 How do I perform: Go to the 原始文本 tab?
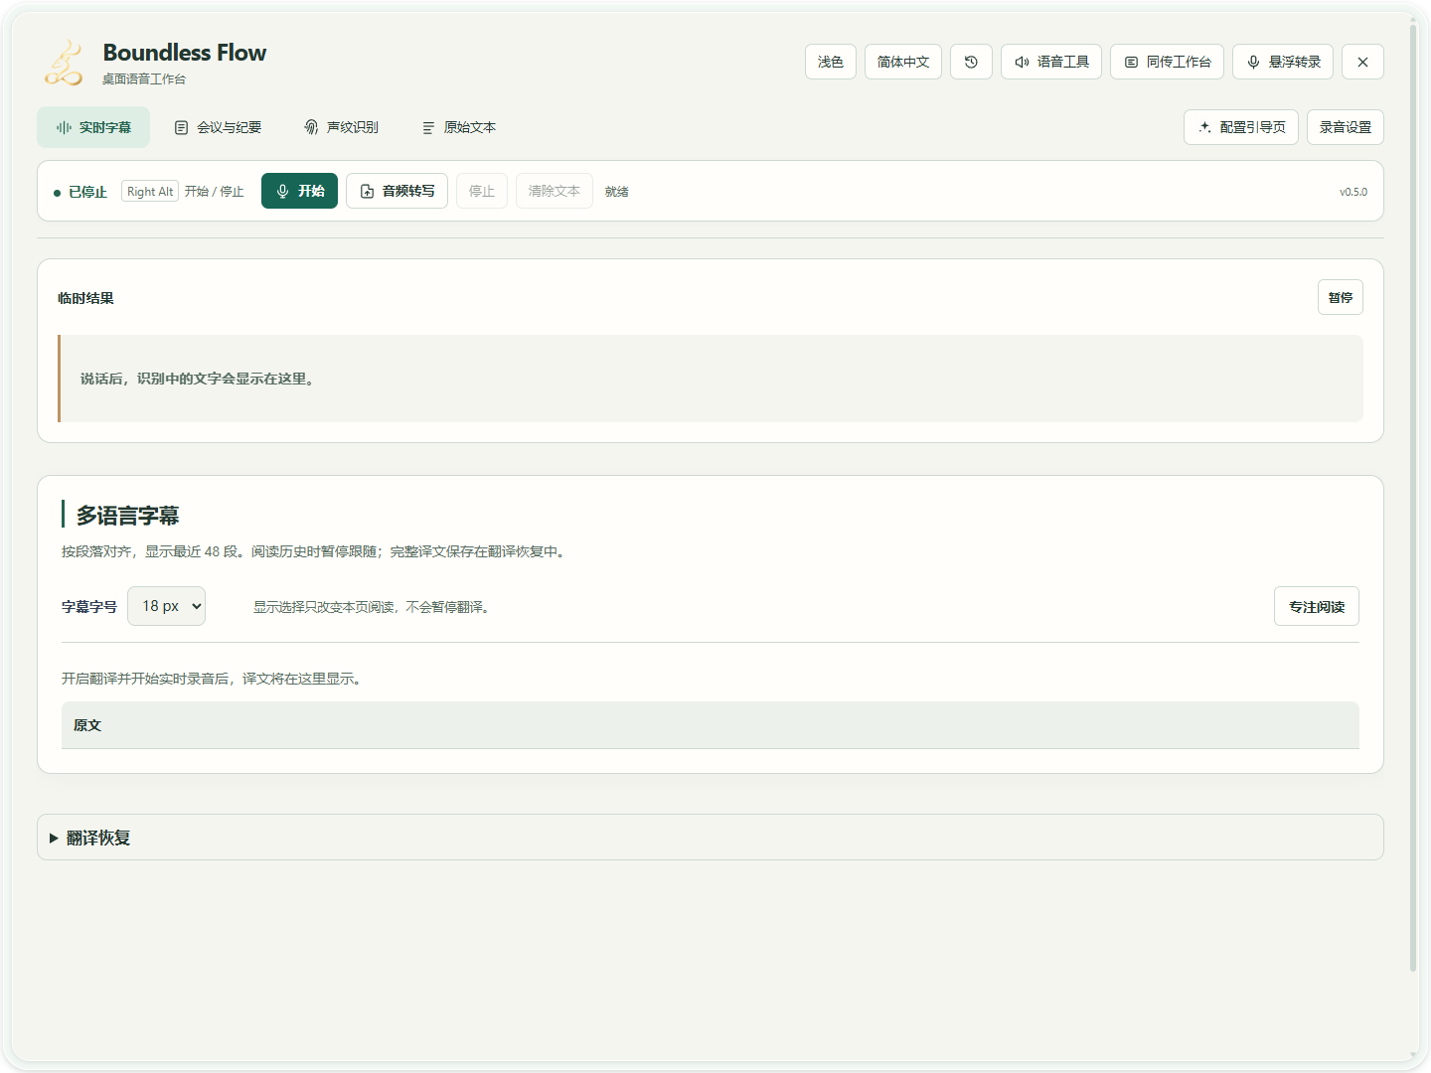point(459,127)
